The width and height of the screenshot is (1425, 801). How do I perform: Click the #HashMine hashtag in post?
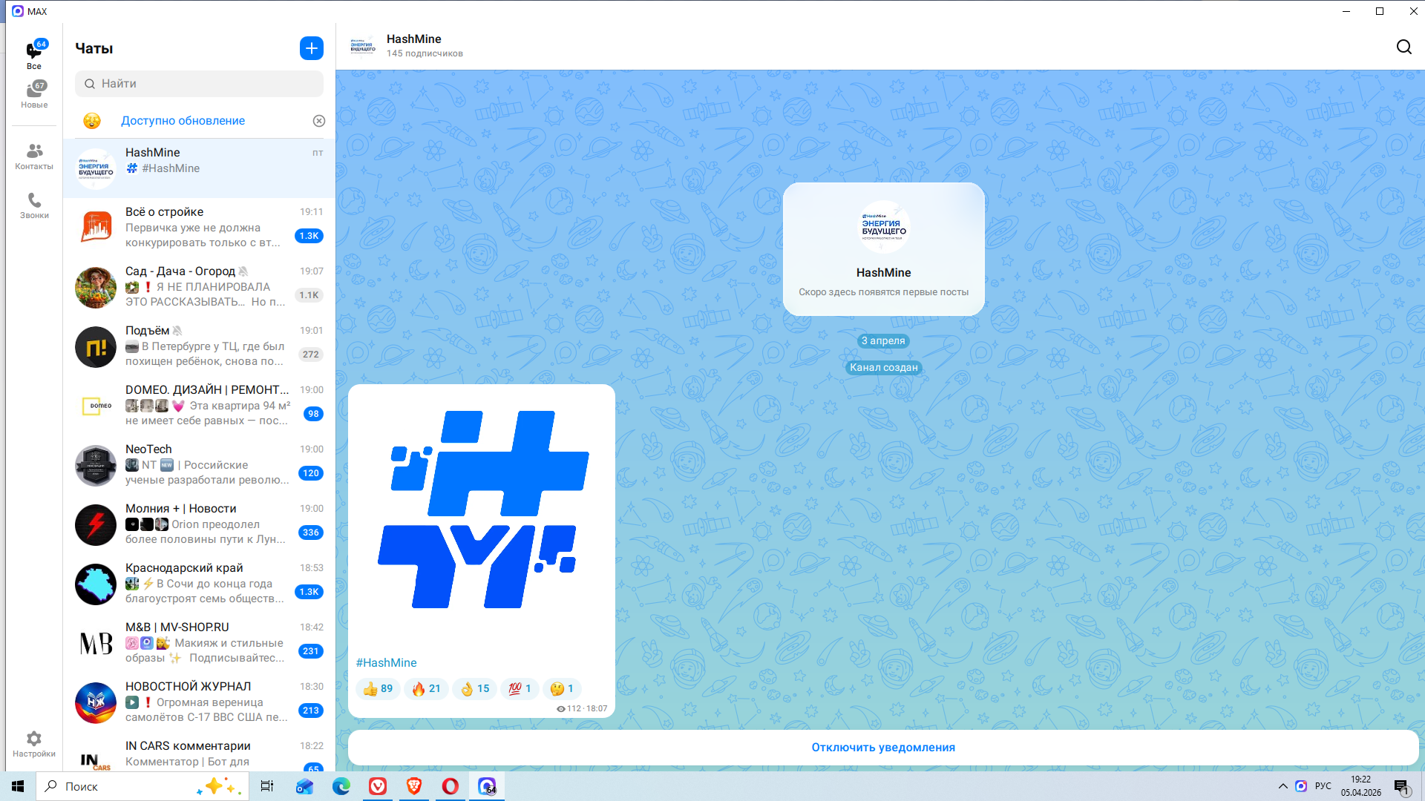click(x=386, y=663)
